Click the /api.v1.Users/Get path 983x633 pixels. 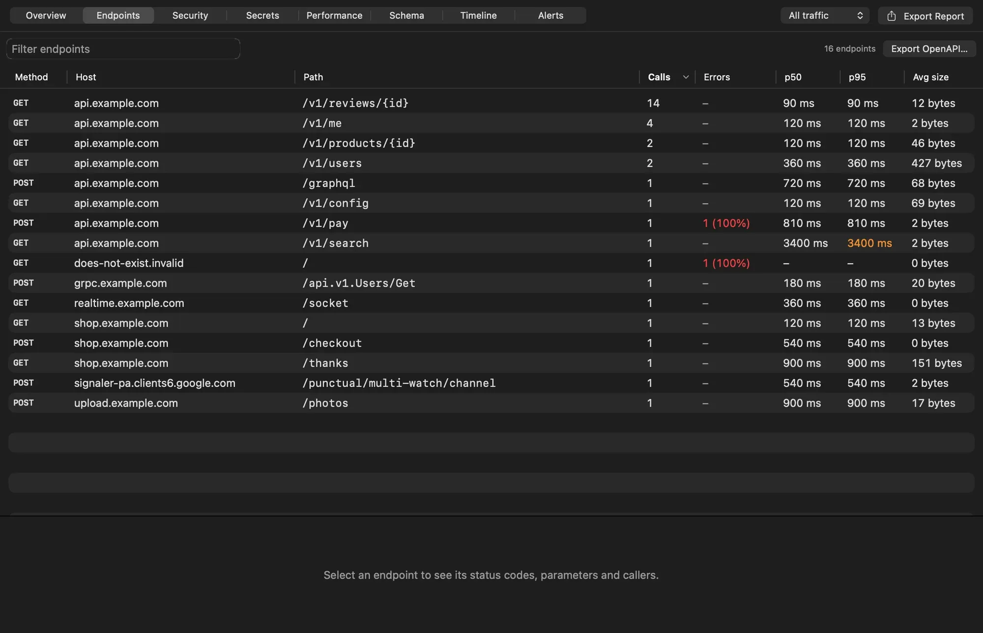pos(359,283)
